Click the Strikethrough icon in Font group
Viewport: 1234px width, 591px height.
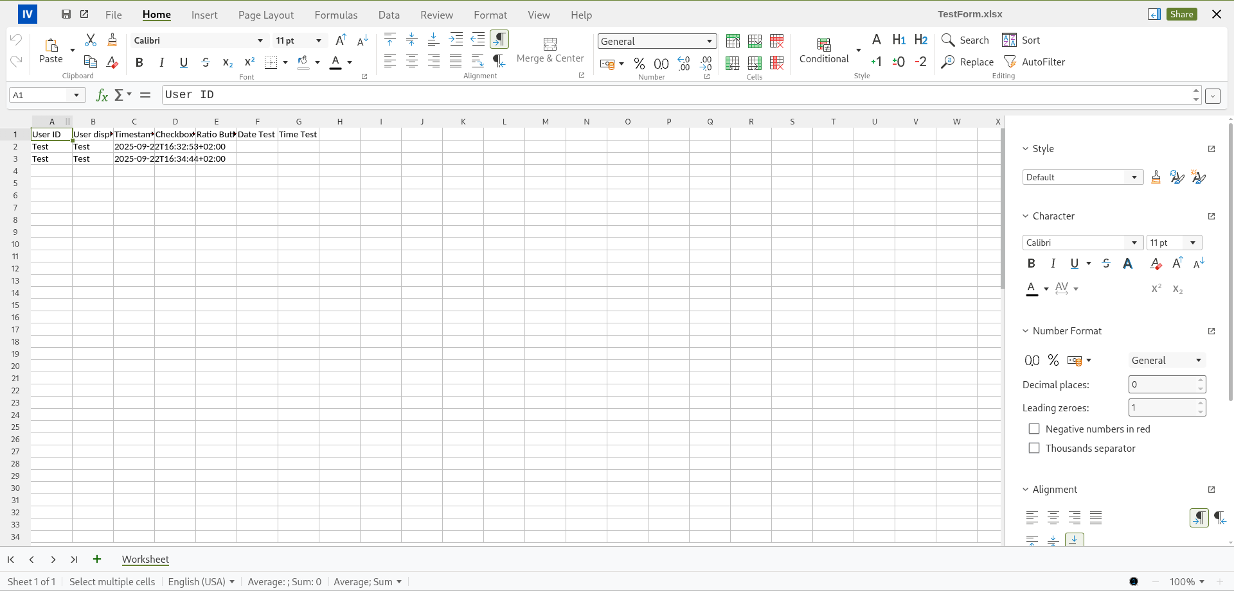pos(206,62)
